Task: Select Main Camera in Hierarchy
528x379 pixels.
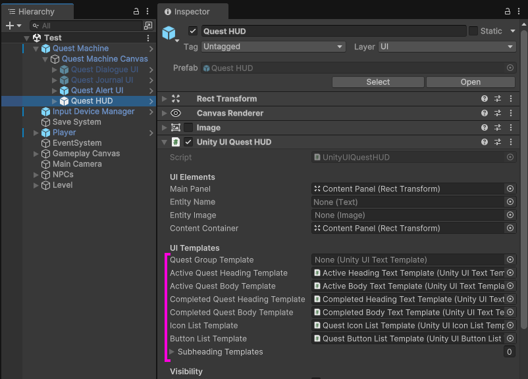Action: tap(77, 164)
